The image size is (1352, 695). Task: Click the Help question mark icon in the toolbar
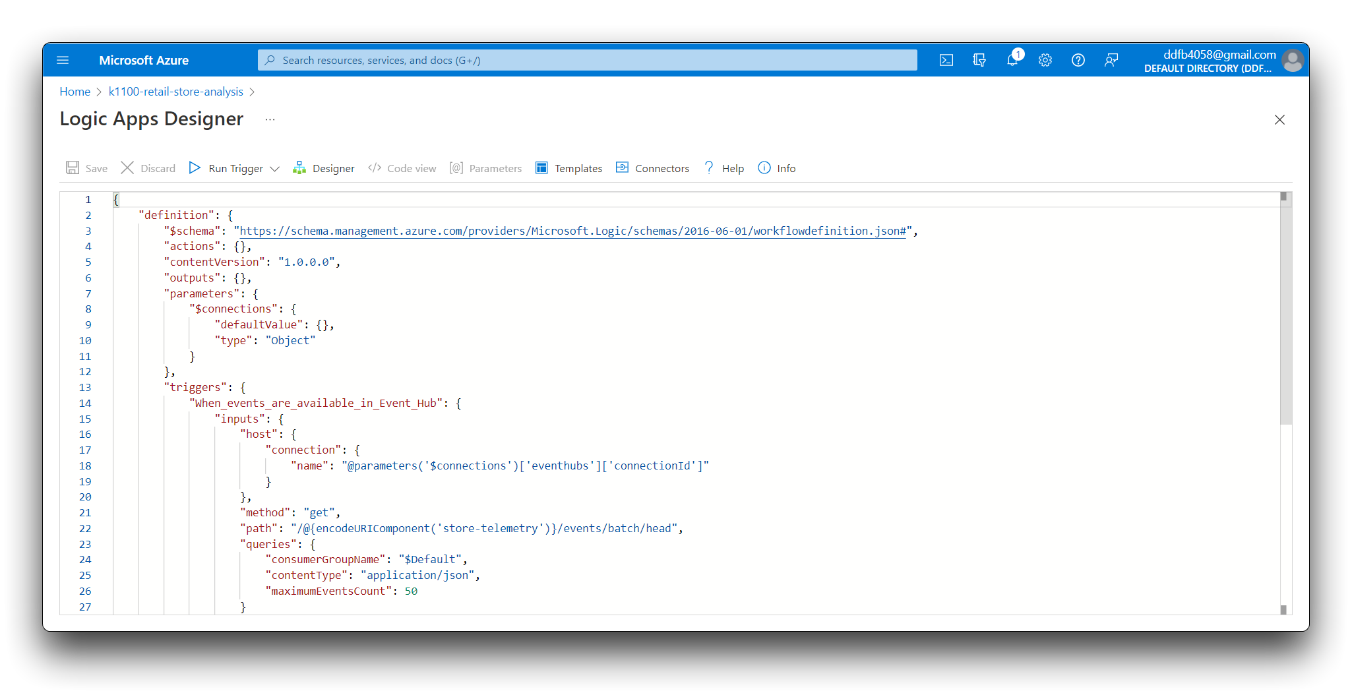click(x=709, y=167)
